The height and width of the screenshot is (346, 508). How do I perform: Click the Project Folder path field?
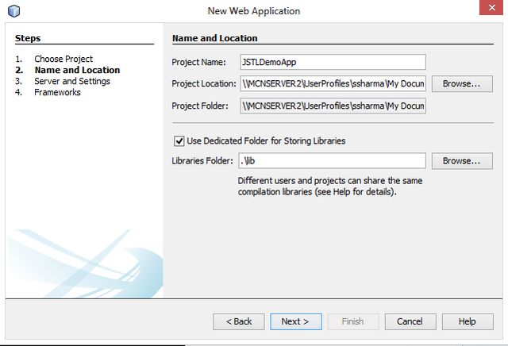coord(333,106)
